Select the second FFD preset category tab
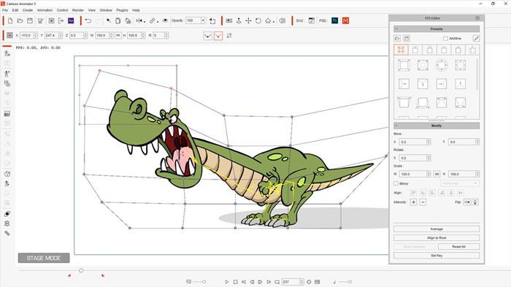This screenshot has height=287, width=511. [415, 50]
